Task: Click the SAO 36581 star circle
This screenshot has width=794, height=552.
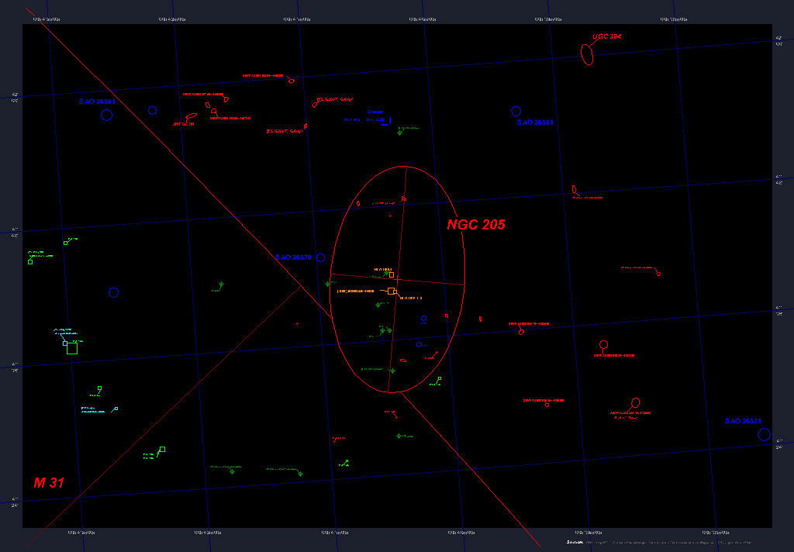Action: click(x=106, y=115)
